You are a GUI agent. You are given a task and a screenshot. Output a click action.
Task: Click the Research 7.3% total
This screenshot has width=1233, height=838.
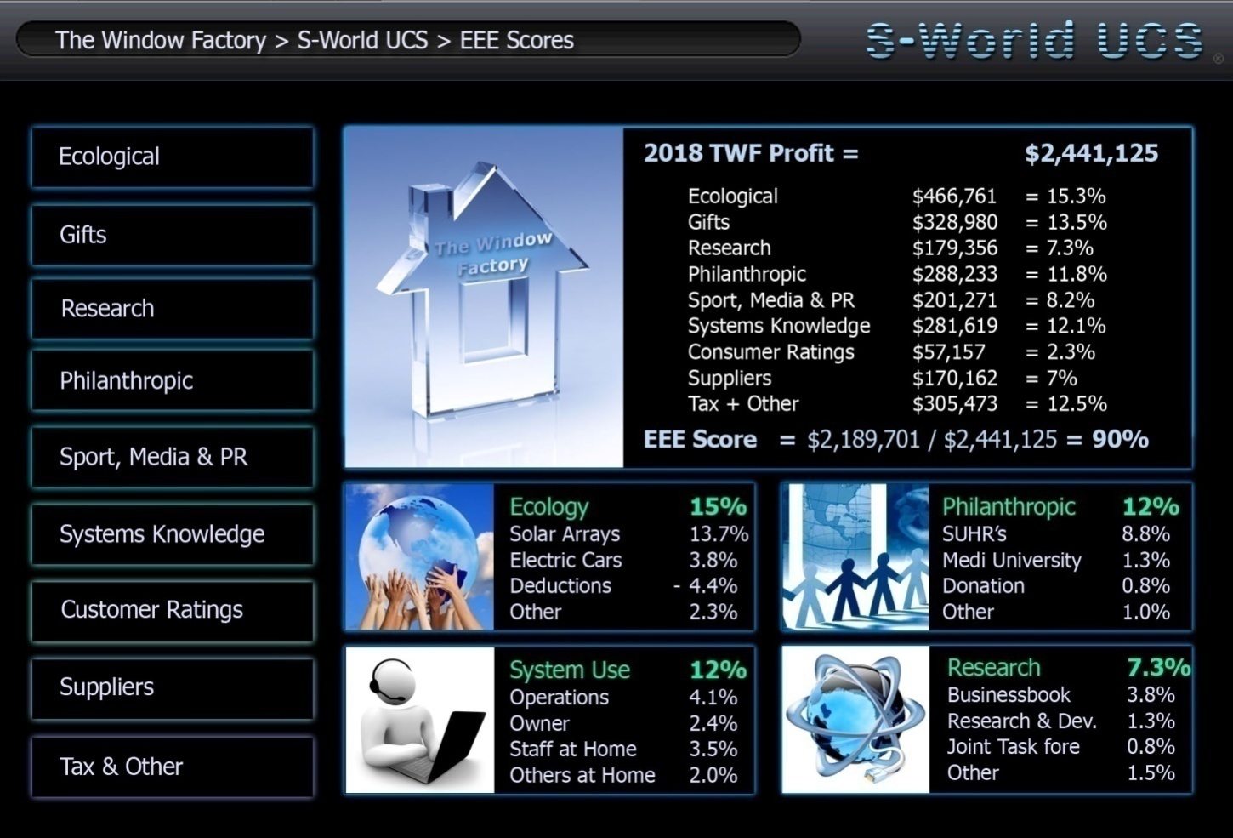click(x=1159, y=668)
